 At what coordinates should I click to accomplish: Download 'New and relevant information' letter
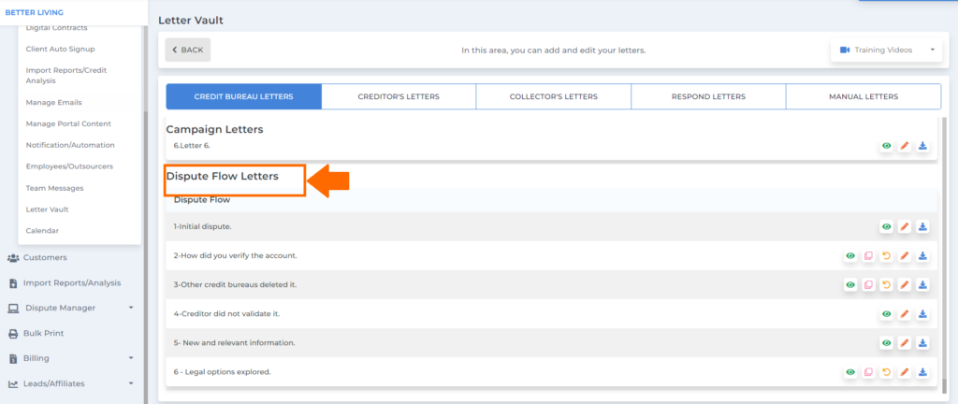tap(923, 343)
